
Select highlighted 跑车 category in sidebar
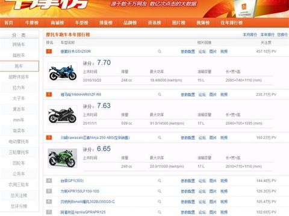click(x=19, y=66)
